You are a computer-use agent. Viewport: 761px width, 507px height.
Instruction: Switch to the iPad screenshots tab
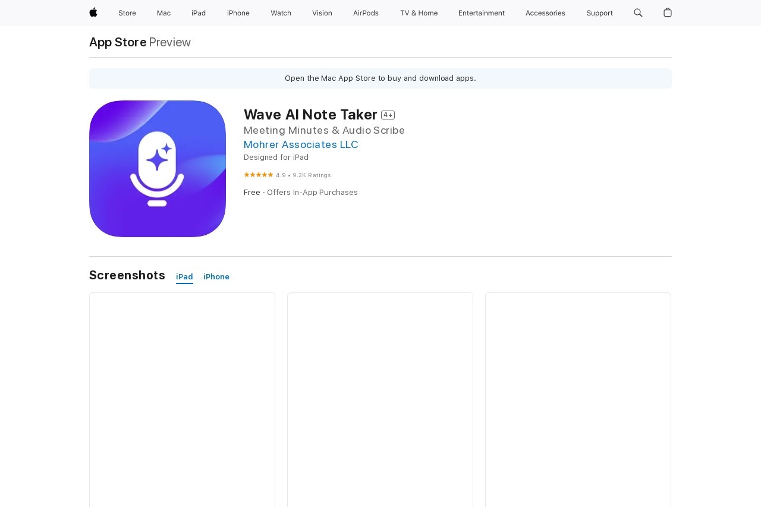click(x=184, y=277)
